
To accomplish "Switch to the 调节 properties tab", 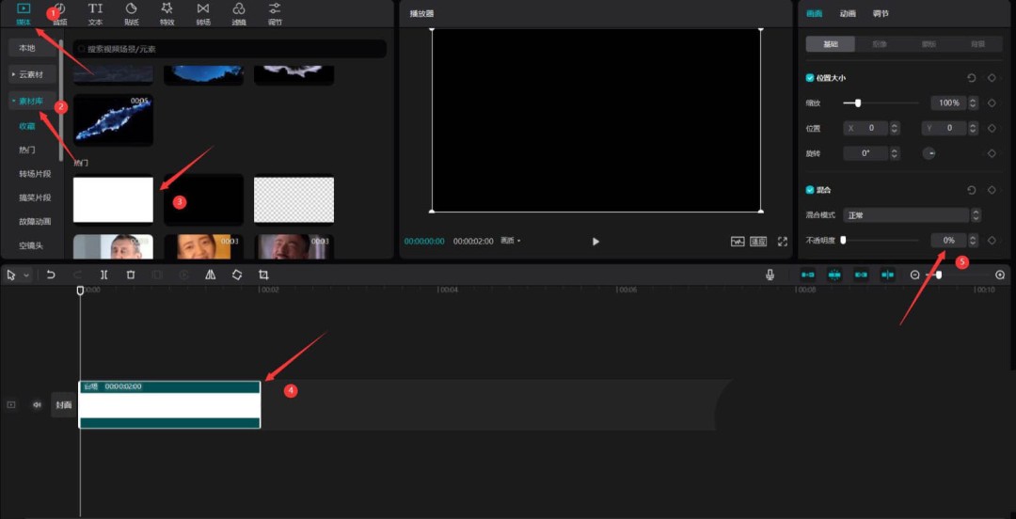I will (880, 14).
